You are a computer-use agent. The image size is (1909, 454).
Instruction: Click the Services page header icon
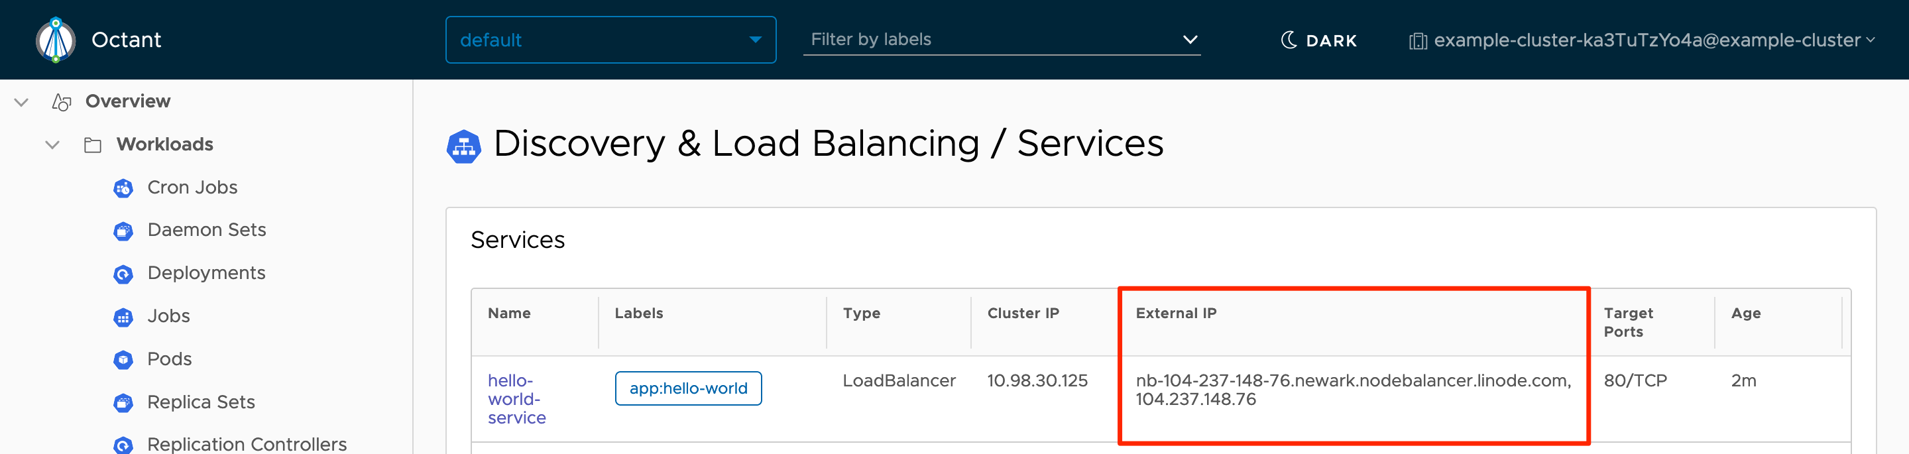(464, 146)
